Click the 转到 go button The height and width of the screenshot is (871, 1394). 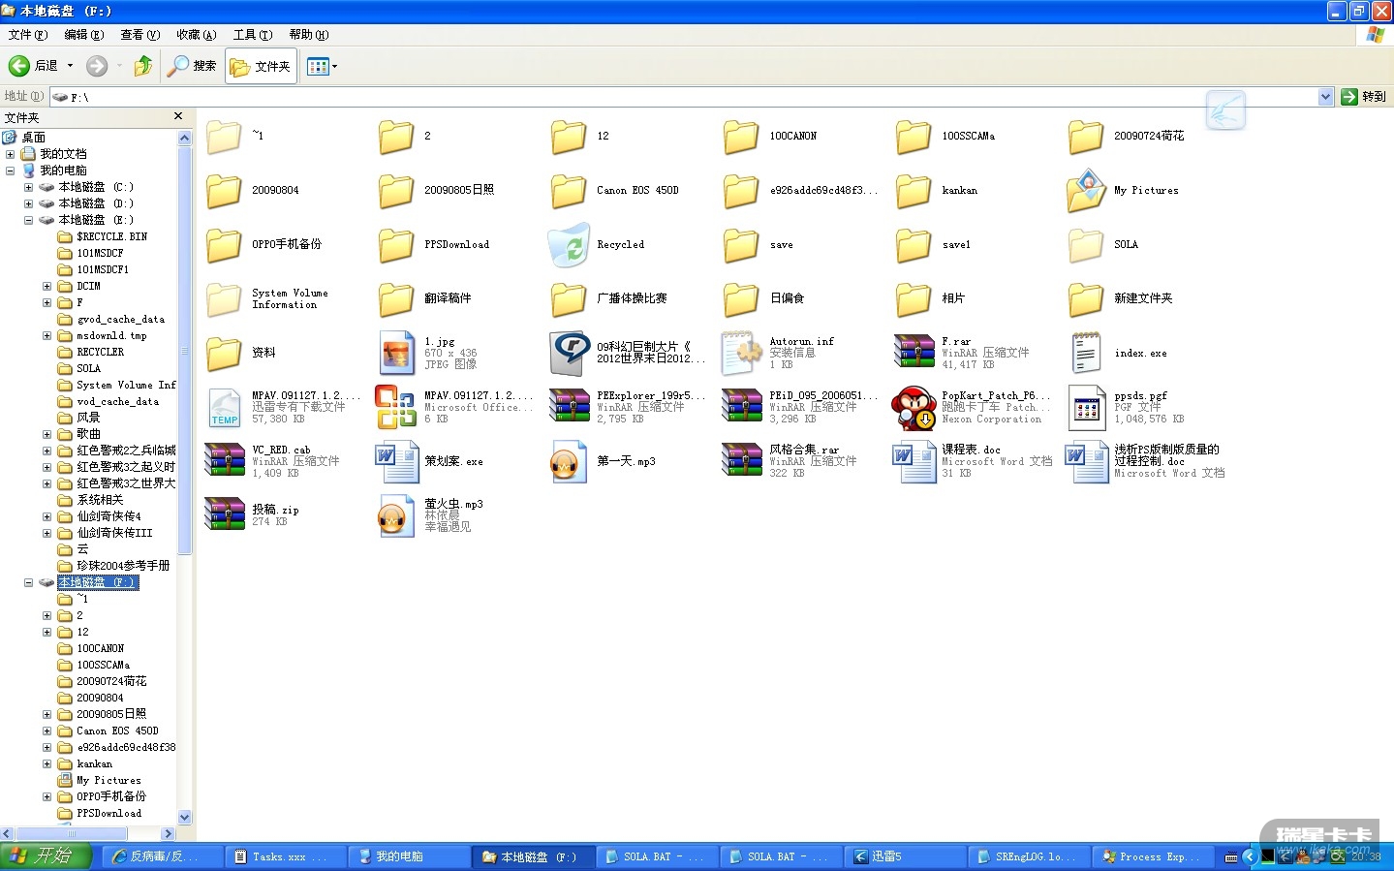click(x=1364, y=97)
